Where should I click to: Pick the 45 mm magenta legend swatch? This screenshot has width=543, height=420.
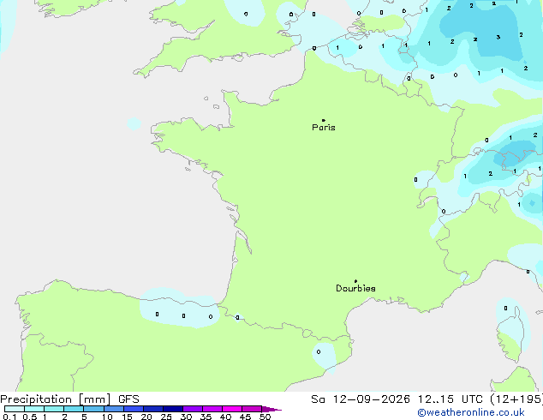click(252, 409)
